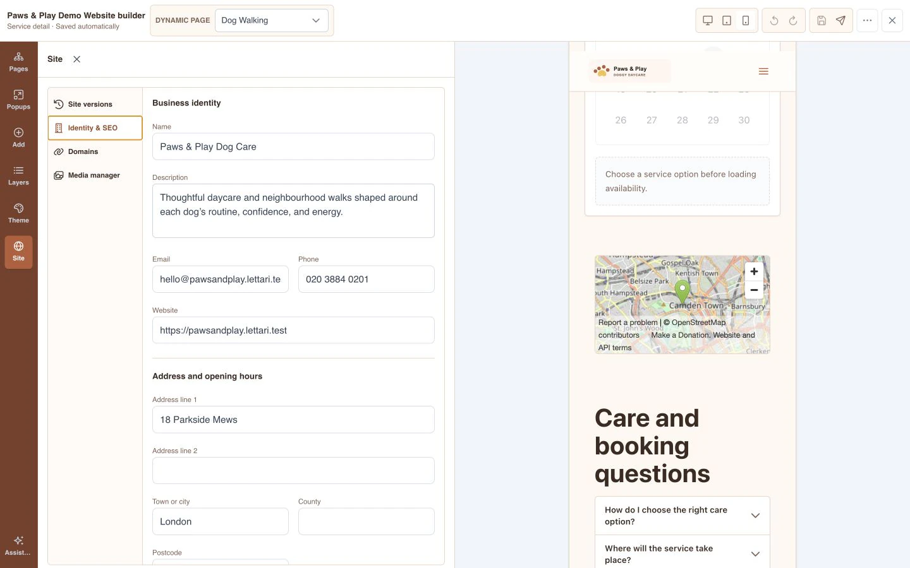
Task: Select Identity & SEO tab
Action: tap(95, 128)
